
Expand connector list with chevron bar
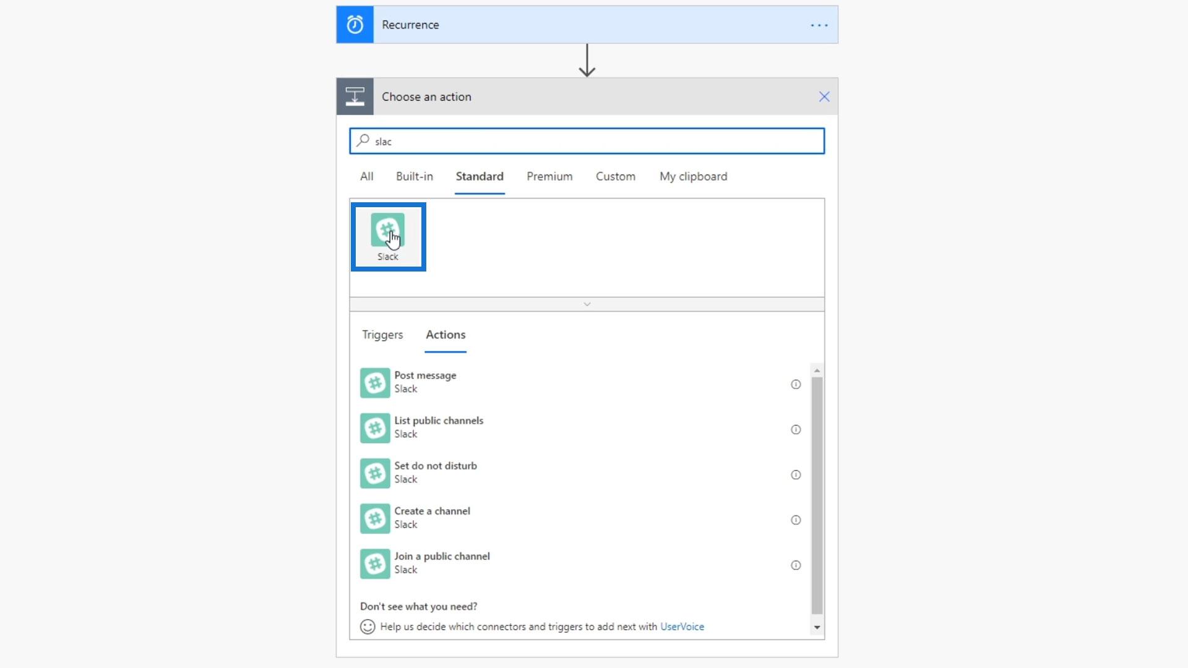pos(587,304)
